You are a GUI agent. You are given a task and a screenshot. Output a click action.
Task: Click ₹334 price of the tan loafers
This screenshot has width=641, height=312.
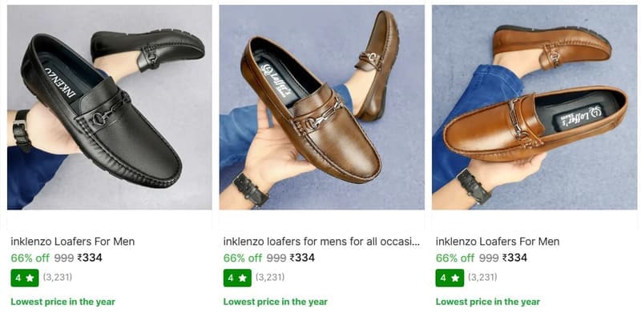(x=514, y=258)
